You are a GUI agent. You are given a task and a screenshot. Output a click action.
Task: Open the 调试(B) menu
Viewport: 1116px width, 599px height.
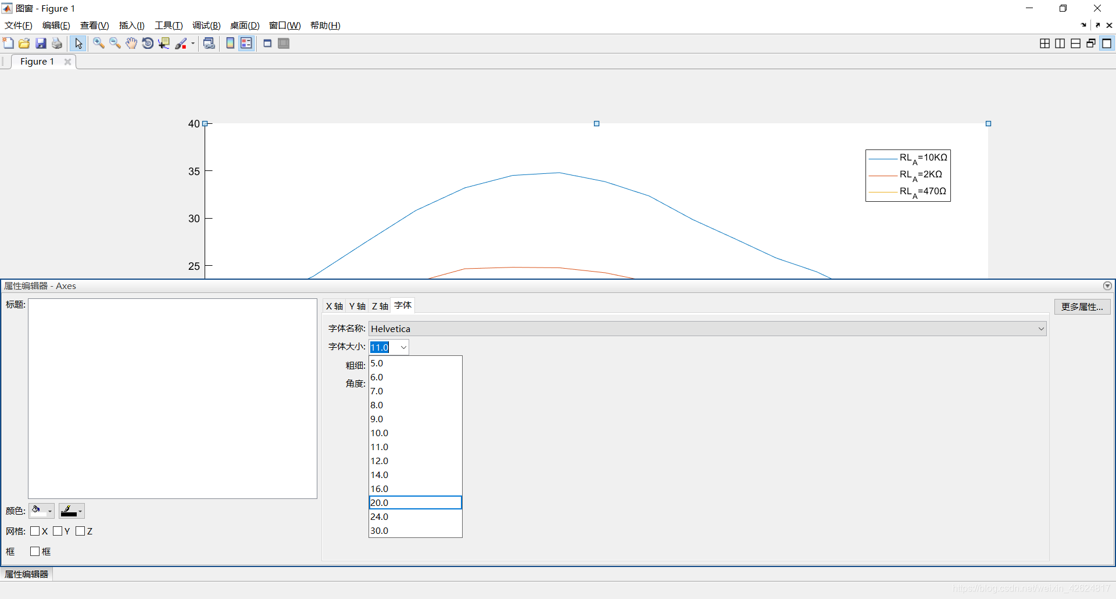(206, 26)
